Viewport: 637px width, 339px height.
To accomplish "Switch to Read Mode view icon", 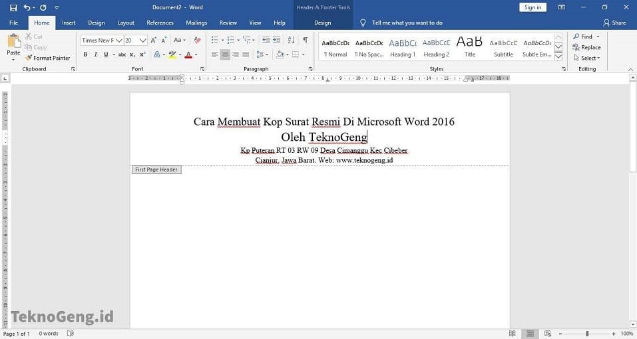I will (x=513, y=333).
